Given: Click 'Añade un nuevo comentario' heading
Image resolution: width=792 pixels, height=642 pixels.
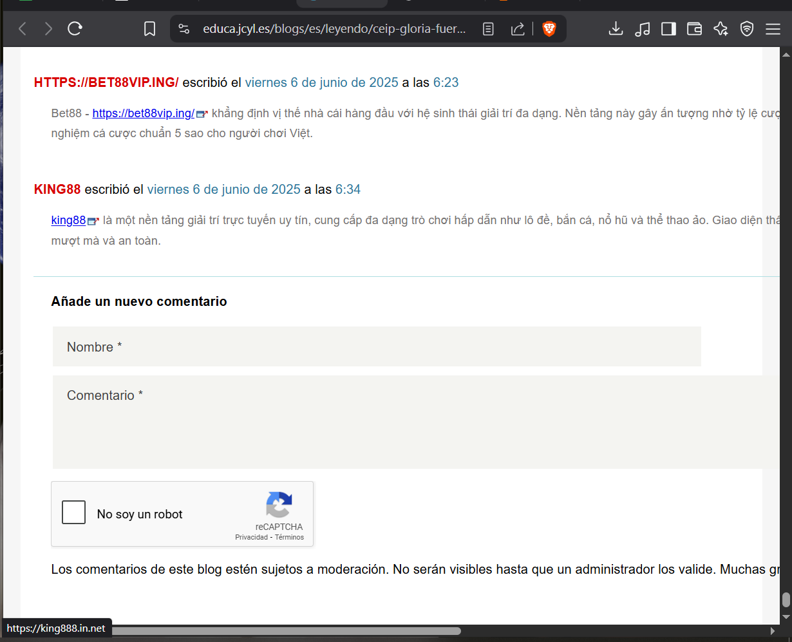Looking at the screenshot, I should [x=139, y=301].
